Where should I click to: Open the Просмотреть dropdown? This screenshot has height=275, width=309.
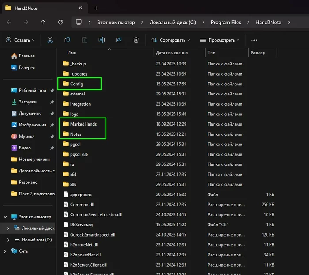tap(220, 40)
